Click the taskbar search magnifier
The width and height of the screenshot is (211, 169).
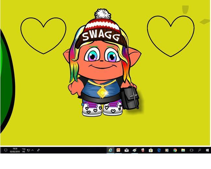(x=199, y=150)
